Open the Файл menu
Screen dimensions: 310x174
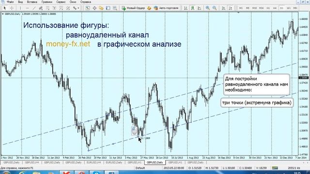tap(10, 2)
